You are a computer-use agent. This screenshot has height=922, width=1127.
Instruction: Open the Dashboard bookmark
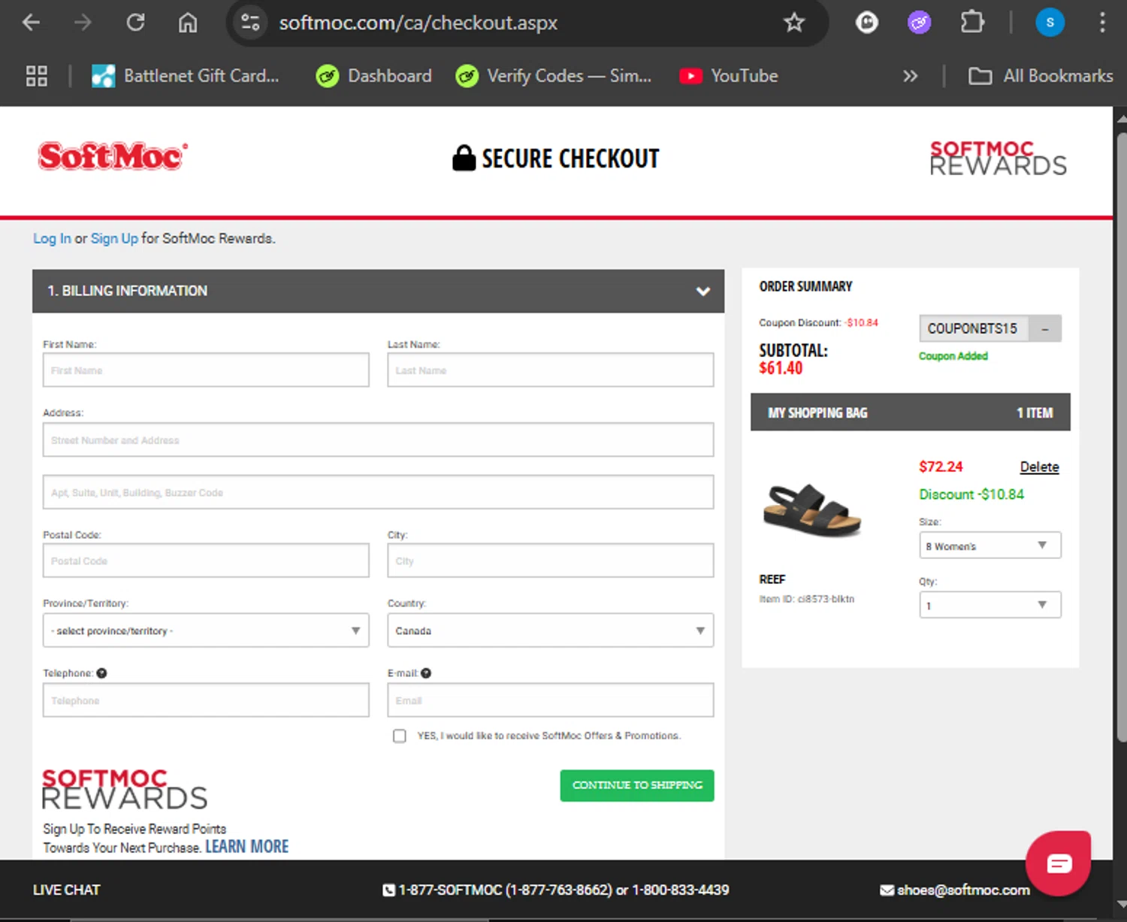373,76
